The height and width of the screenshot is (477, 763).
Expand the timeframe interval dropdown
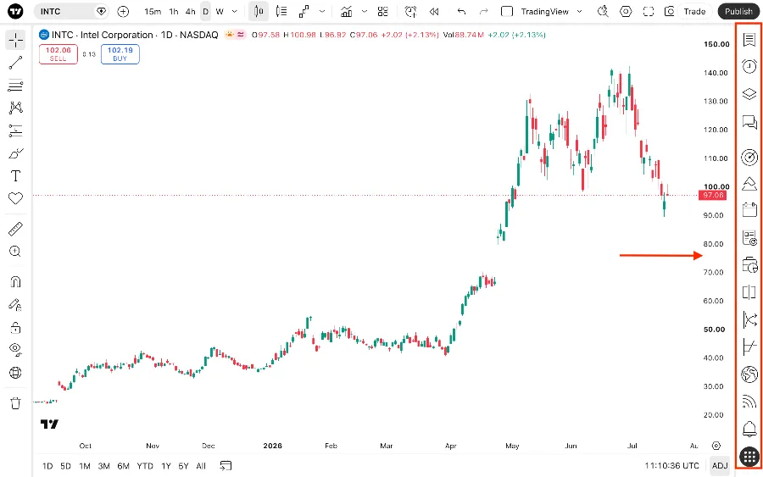tap(235, 11)
